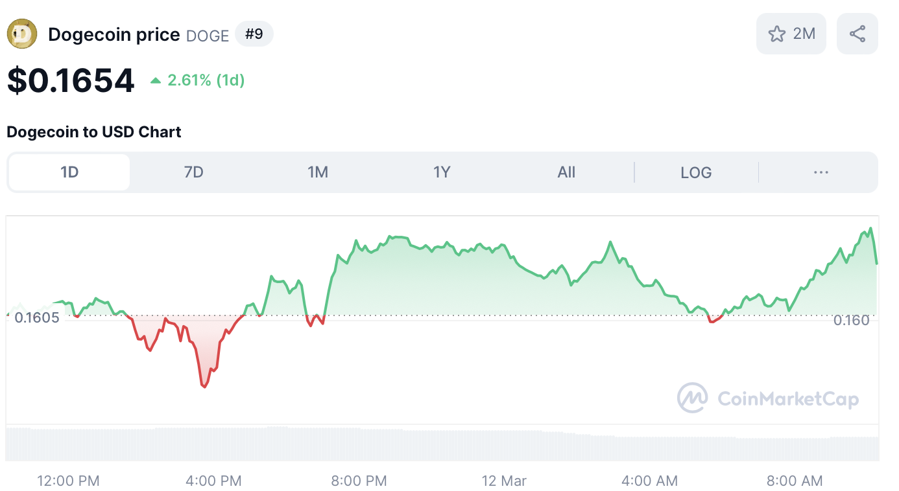Click the 12 Mar date axis label
The height and width of the screenshot is (491, 899).
504,481
